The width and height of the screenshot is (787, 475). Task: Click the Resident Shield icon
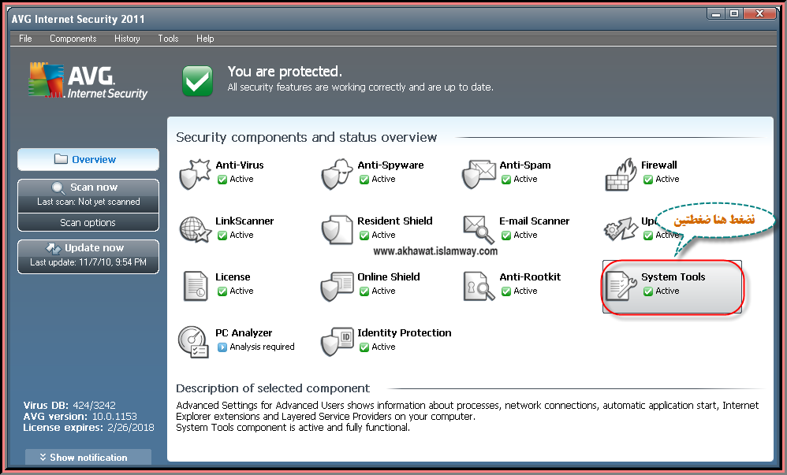point(337,230)
